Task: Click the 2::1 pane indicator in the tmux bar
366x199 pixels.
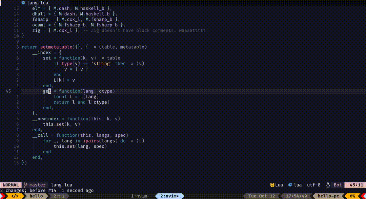Action: pos(59,196)
